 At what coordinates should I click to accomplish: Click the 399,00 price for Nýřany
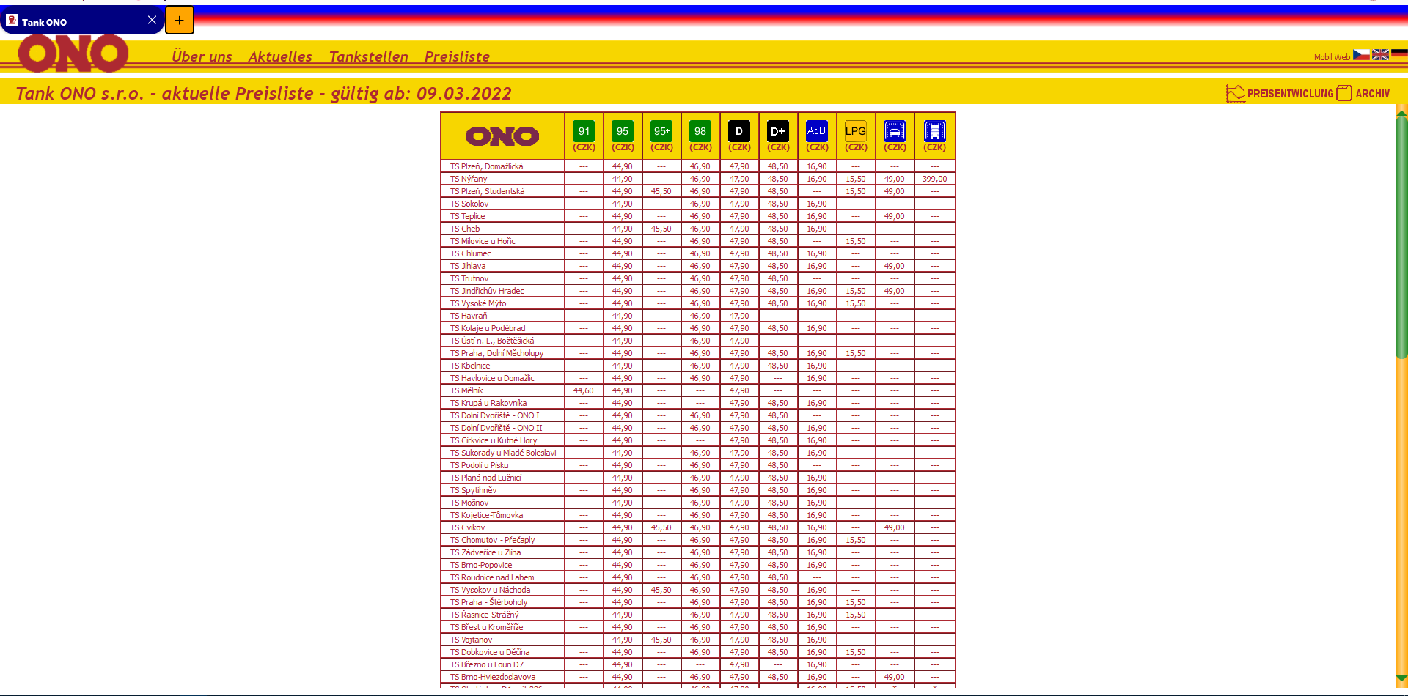tap(934, 179)
